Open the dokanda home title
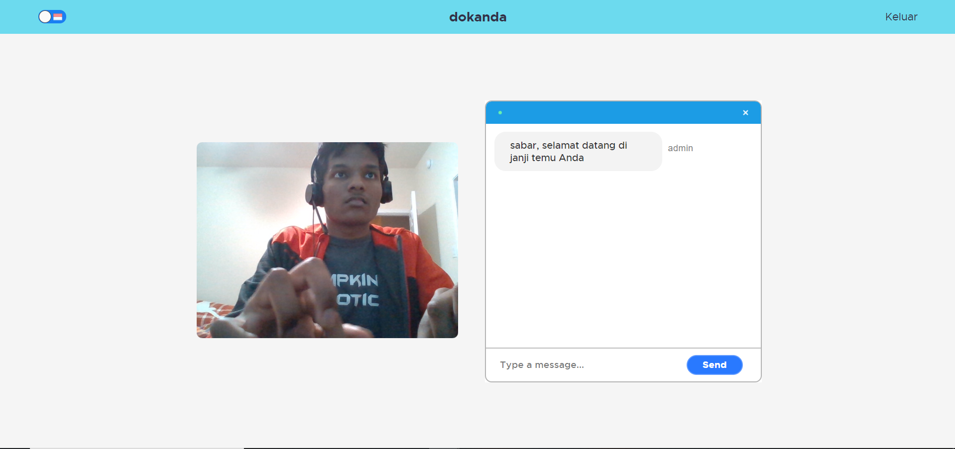The height and width of the screenshot is (449, 955). click(477, 17)
